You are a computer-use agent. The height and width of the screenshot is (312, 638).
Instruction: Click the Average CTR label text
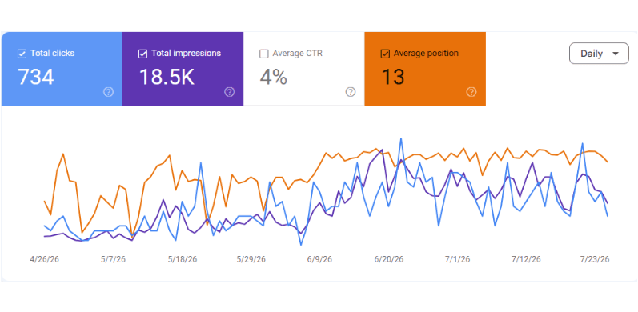pos(298,54)
